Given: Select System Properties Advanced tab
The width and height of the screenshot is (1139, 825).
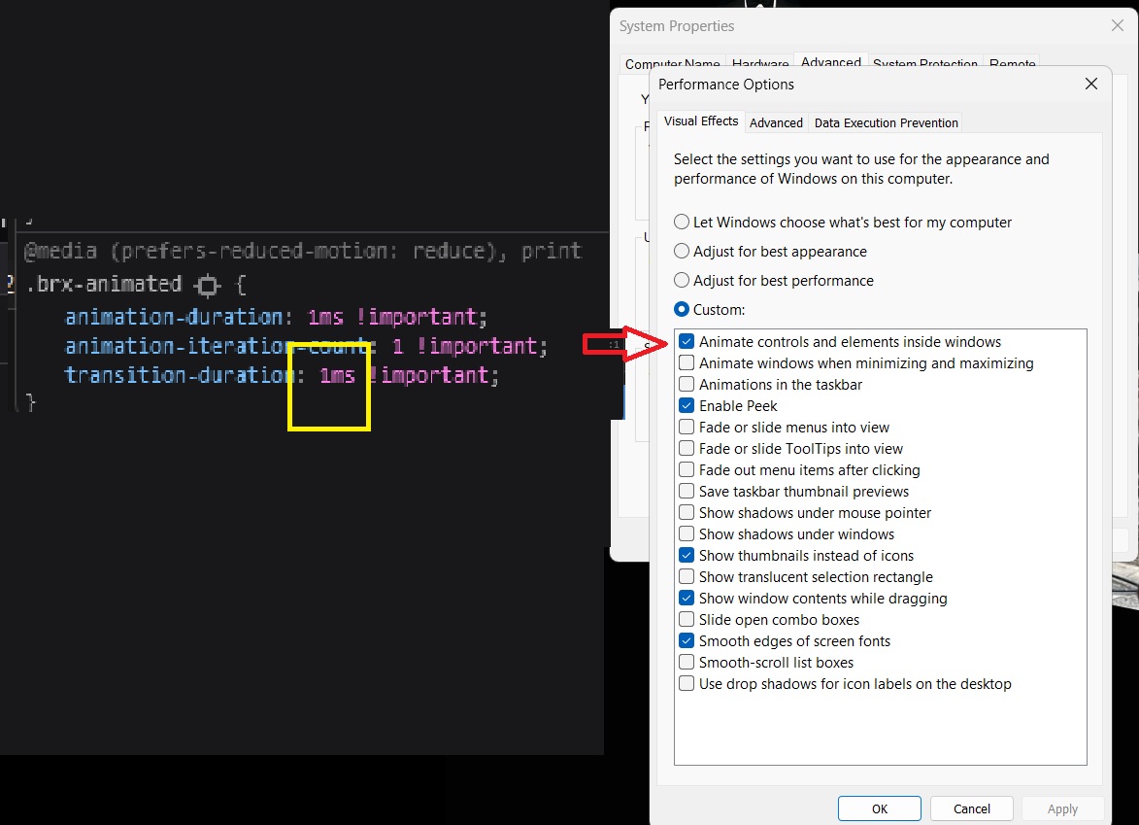Looking at the screenshot, I should [x=831, y=62].
